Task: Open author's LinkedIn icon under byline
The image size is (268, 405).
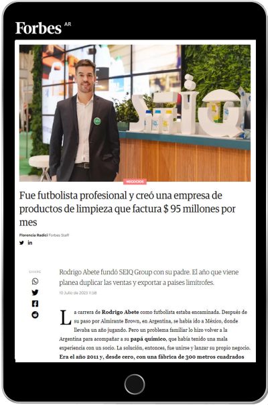Action: (30, 243)
